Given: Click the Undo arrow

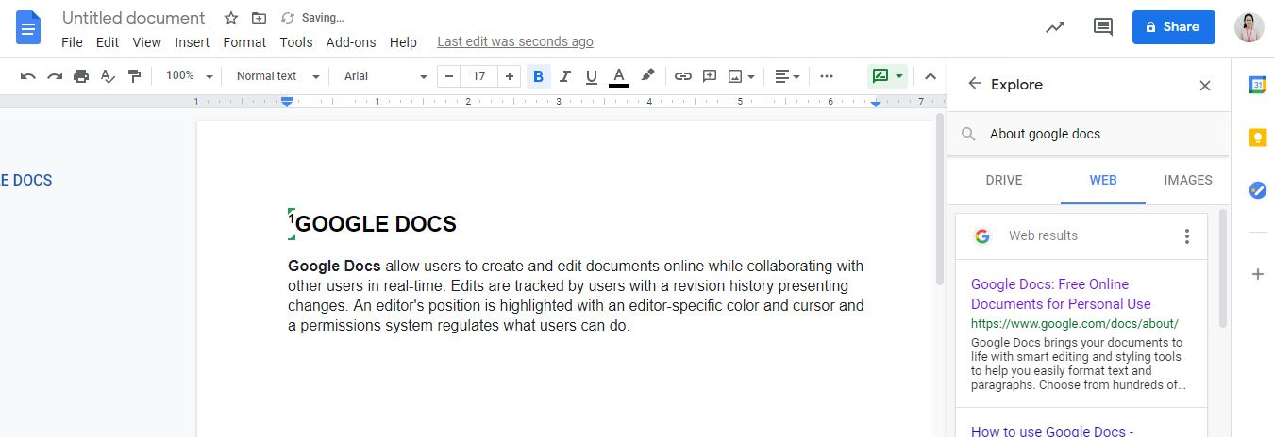Looking at the screenshot, I should (28, 76).
